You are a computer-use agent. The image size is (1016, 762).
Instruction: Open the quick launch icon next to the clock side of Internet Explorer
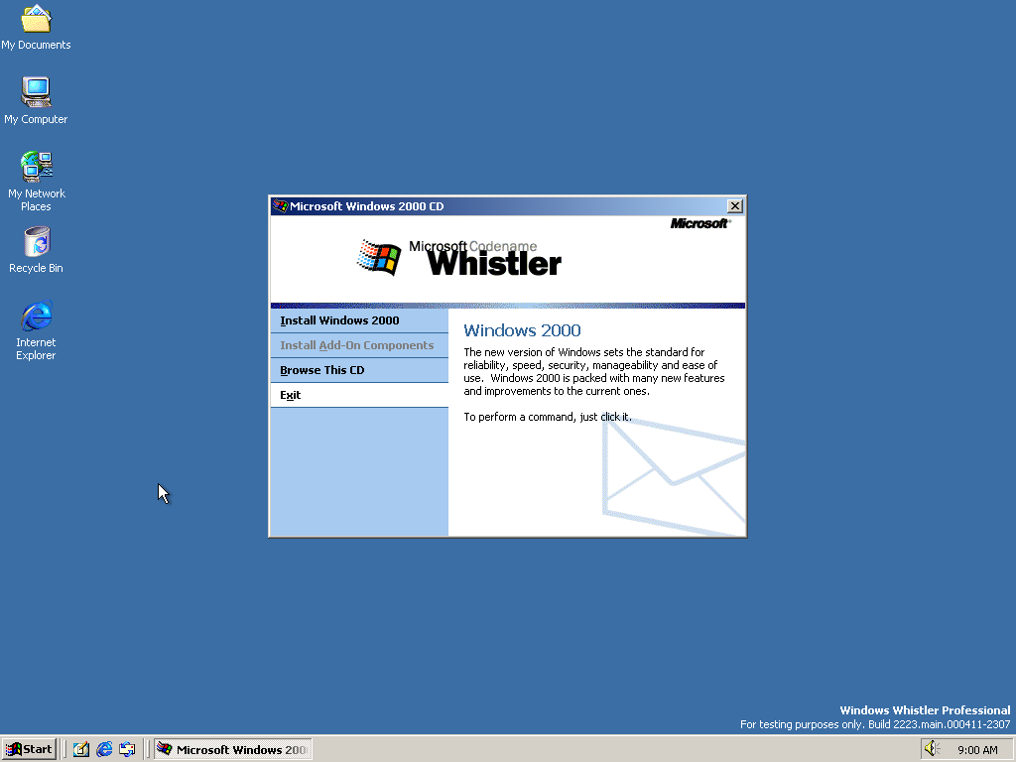click(x=127, y=749)
